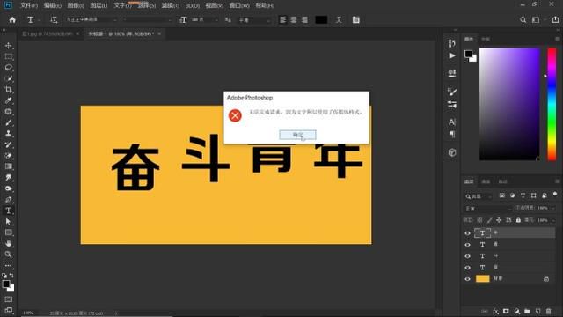Hide the 斗 text layer with its eye icon
This screenshot has width=563, height=317.
pos(467,256)
